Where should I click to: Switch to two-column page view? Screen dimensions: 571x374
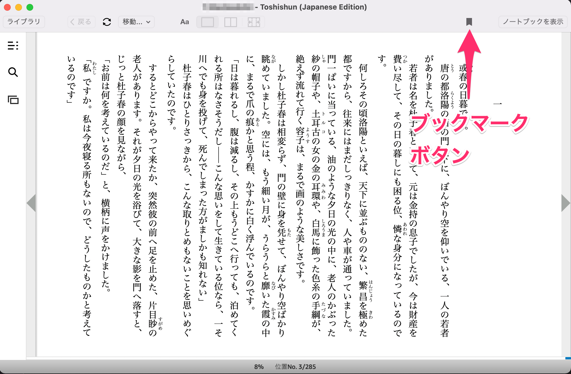(230, 22)
